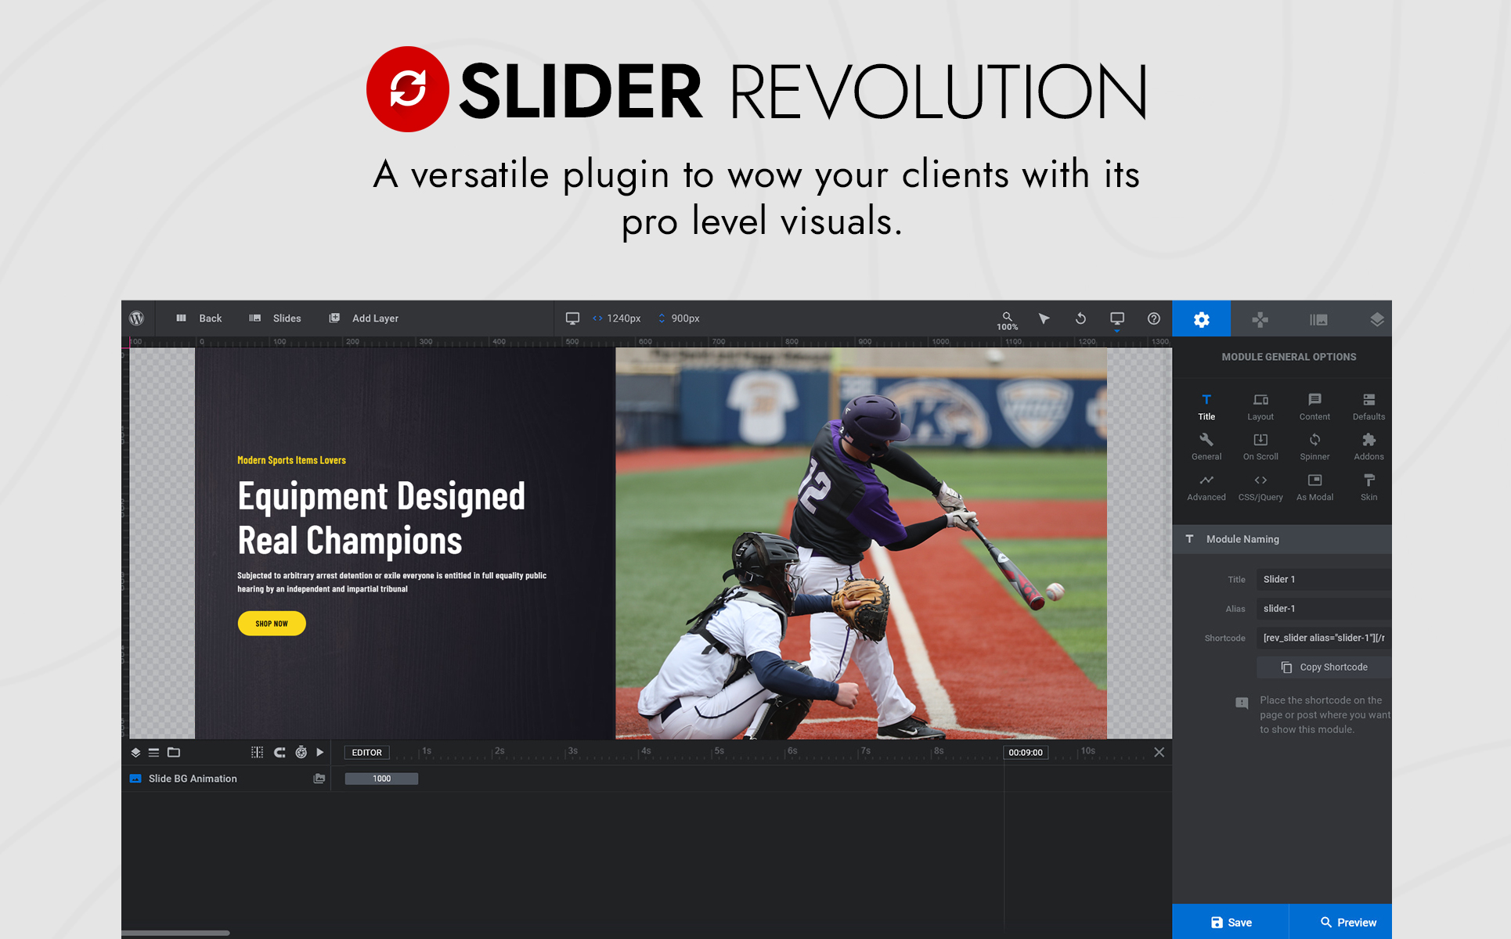Click the Title input field
The image size is (1511, 939).
1323,579
